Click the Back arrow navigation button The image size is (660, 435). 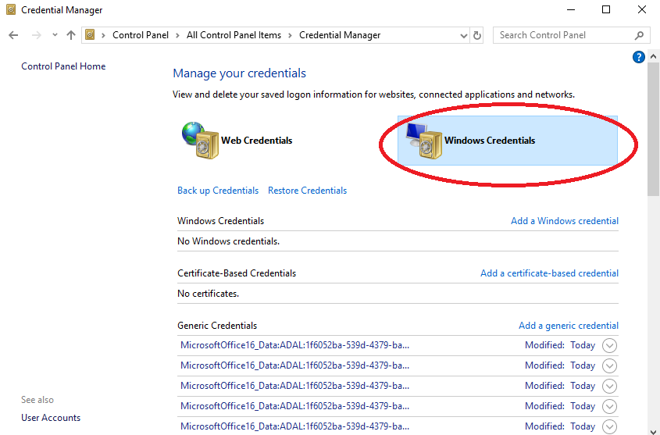tap(14, 35)
